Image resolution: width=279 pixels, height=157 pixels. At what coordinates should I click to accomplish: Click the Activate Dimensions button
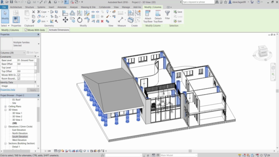click(59, 30)
